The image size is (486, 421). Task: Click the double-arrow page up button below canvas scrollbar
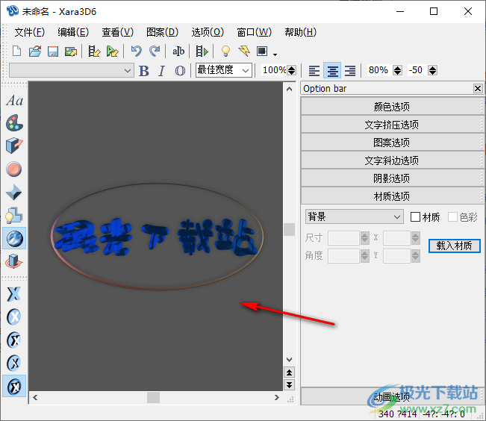click(x=289, y=372)
